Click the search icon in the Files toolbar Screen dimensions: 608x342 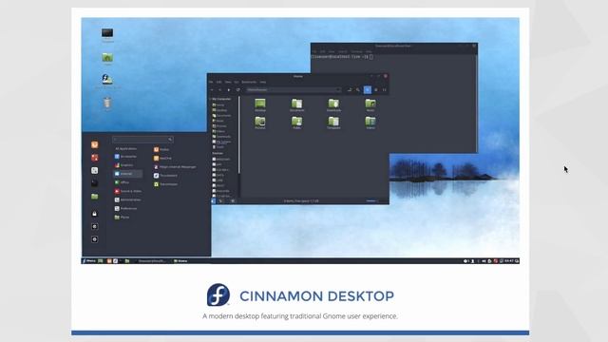click(358, 90)
